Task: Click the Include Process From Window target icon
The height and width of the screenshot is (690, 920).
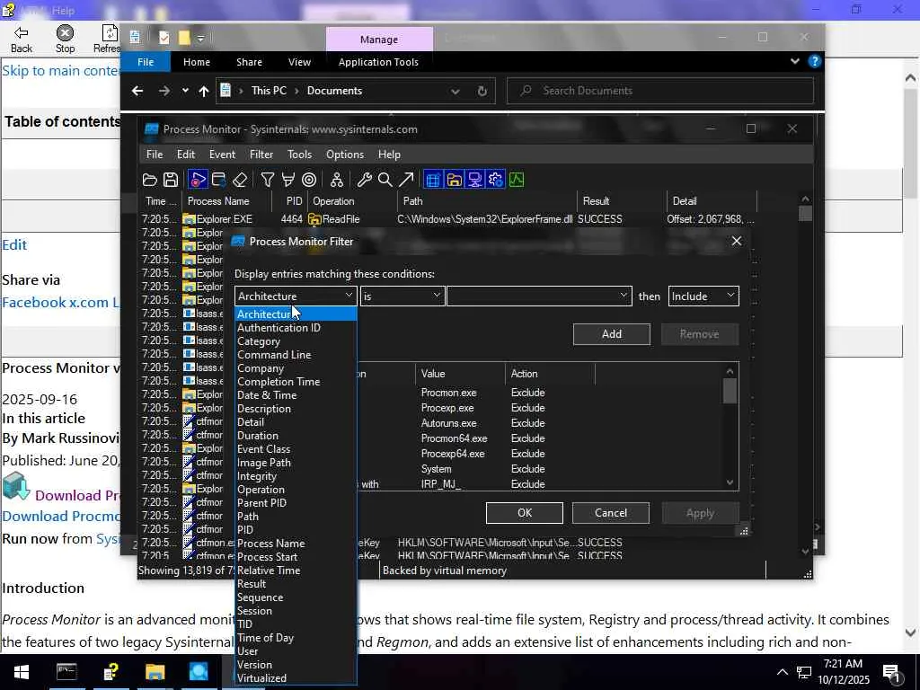Action: [x=309, y=180]
